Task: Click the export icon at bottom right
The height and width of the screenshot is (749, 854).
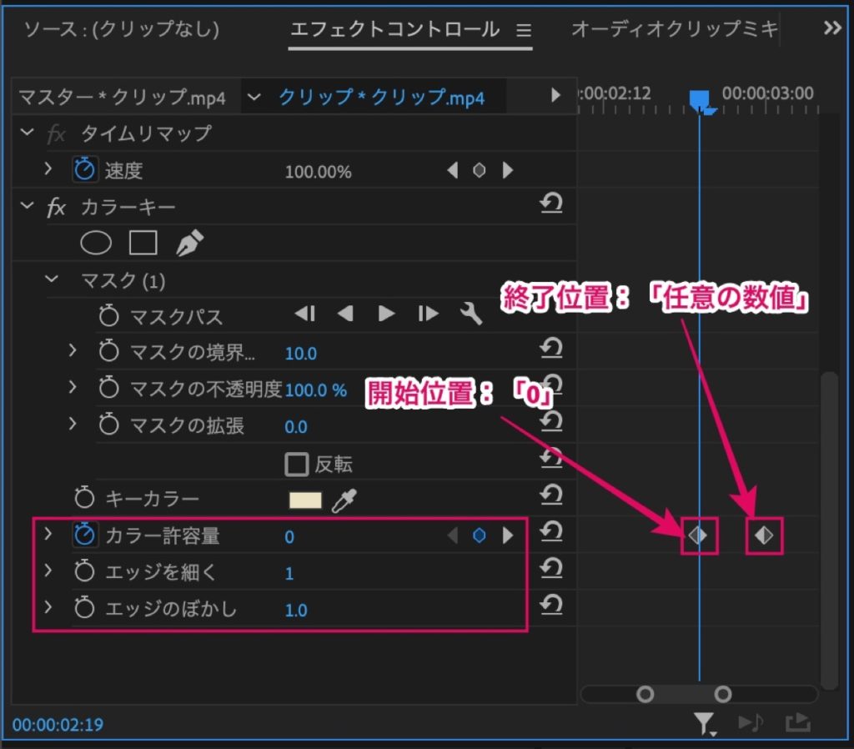Action: pos(798,723)
